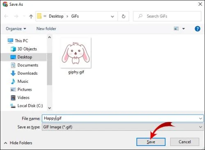Viewport: 205px width, 150px height.
Task: Click navigation pane scroll down arrow
Action: coord(50,108)
